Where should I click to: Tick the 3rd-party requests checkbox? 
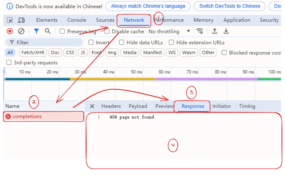(x=9, y=62)
